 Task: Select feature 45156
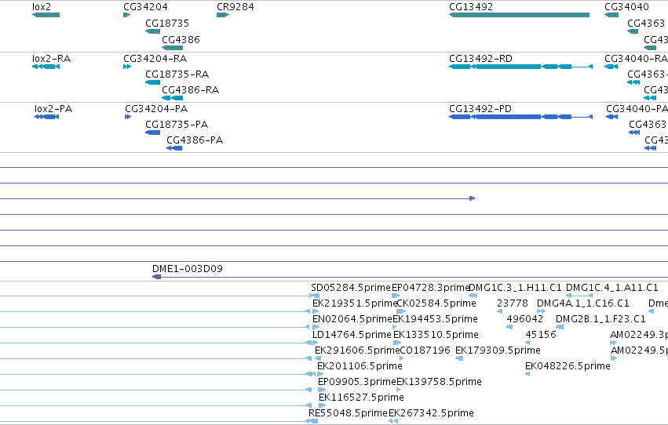pyautogui.click(x=527, y=343)
